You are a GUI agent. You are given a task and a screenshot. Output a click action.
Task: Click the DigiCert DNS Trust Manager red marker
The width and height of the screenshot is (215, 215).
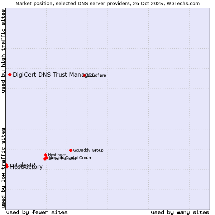10,75
